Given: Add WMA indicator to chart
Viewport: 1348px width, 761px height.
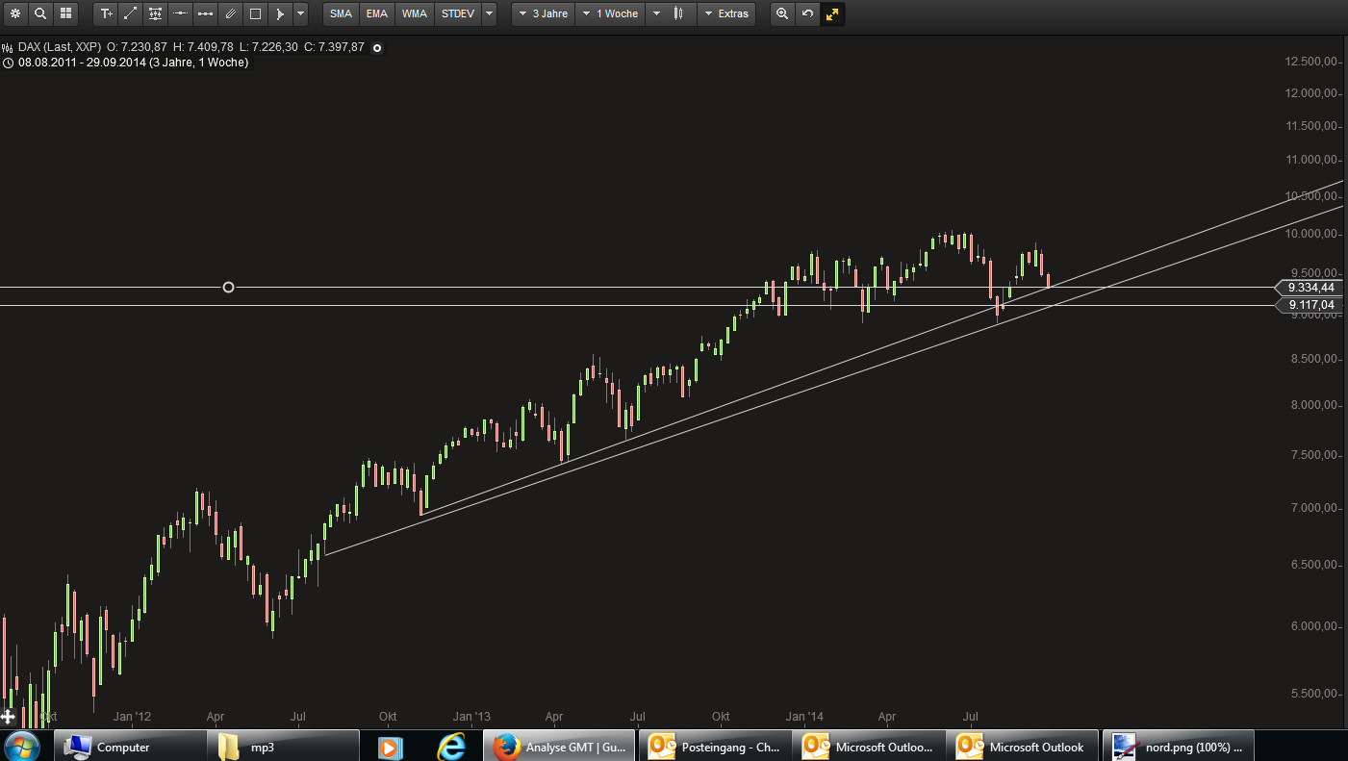Looking at the screenshot, I should point(415,13).
